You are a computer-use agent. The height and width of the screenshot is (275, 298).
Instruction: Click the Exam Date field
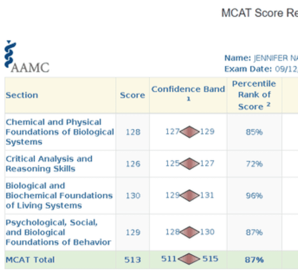(x=260, y=69)
